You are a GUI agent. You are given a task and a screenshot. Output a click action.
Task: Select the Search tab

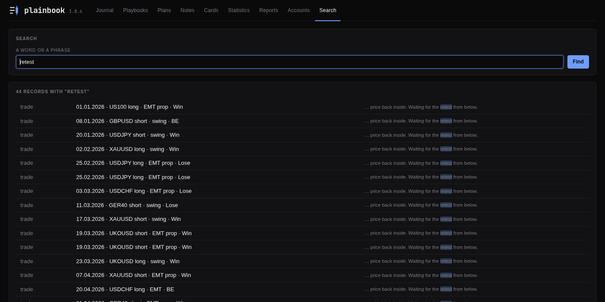pos(328,10)
